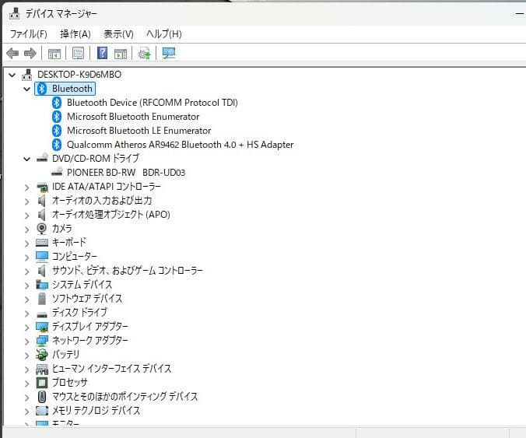The height and width of the screenshot is (438, 526).
Task: Click the network adapter icon beside ネットワーク アダプター
Action: tap(42, 341)
